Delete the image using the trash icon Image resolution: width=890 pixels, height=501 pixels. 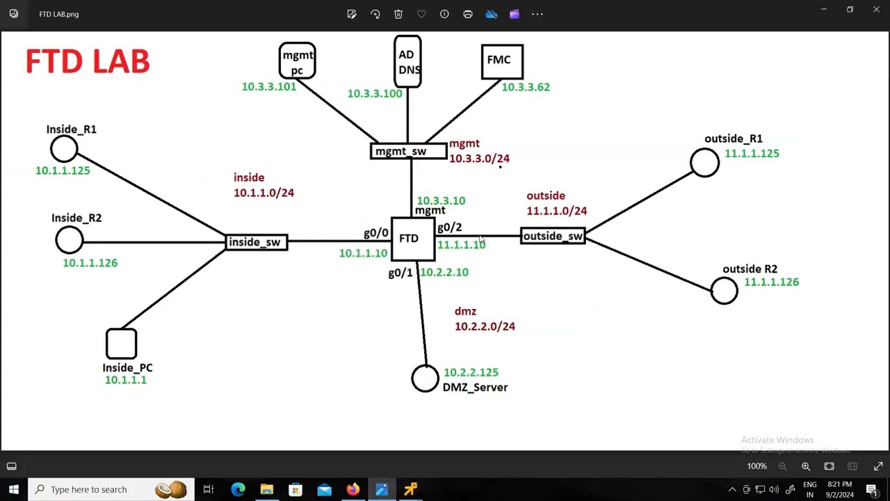pos(398,14)
